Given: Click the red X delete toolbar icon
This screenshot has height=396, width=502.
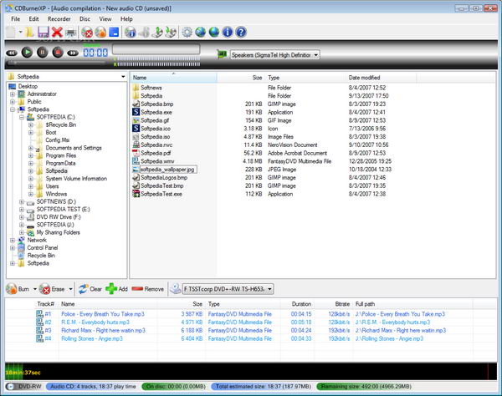Looking at the screenshot, I should pos(57,32).
